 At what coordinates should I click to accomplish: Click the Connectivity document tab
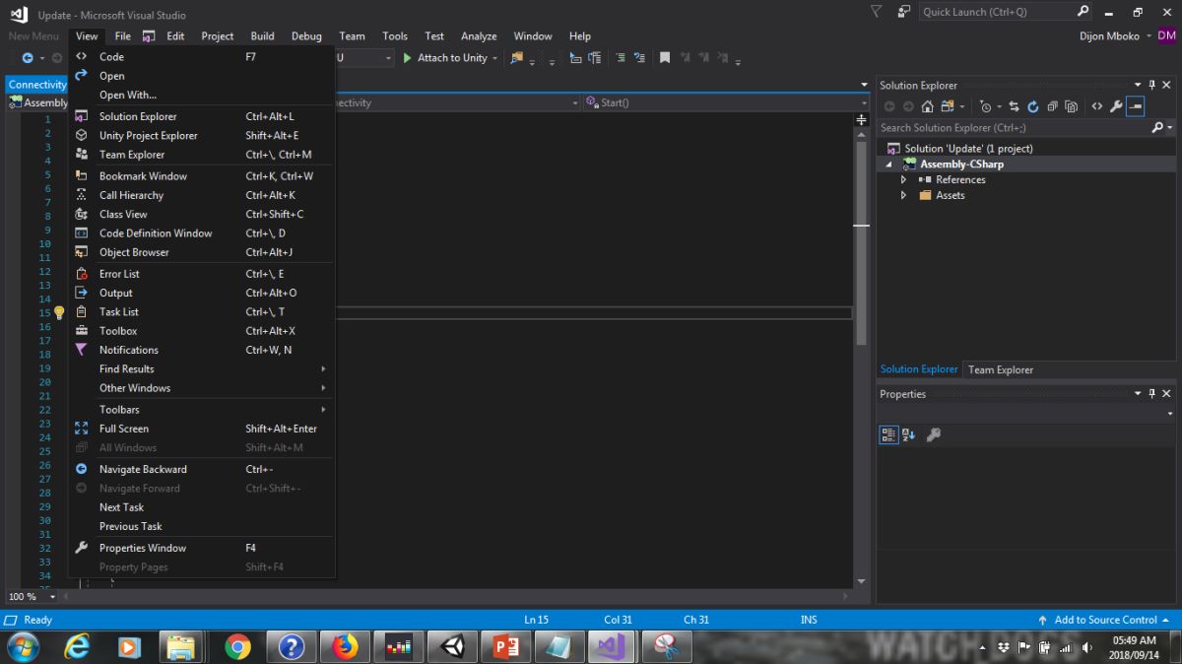[37, 85]
